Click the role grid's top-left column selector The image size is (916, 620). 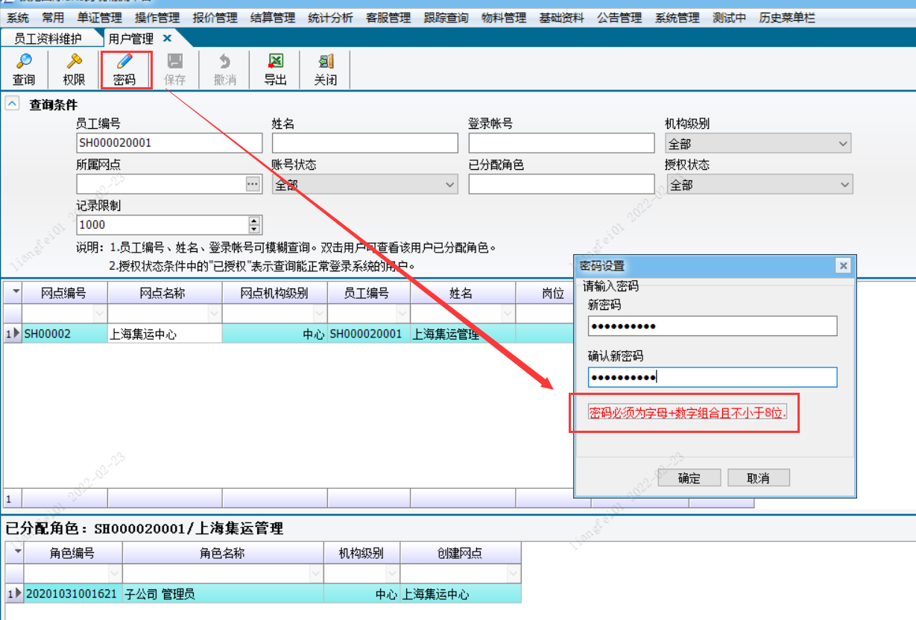coord(14,553)
